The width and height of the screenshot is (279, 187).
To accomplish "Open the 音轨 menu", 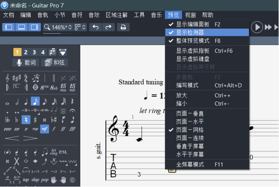I will pos(43,15).
